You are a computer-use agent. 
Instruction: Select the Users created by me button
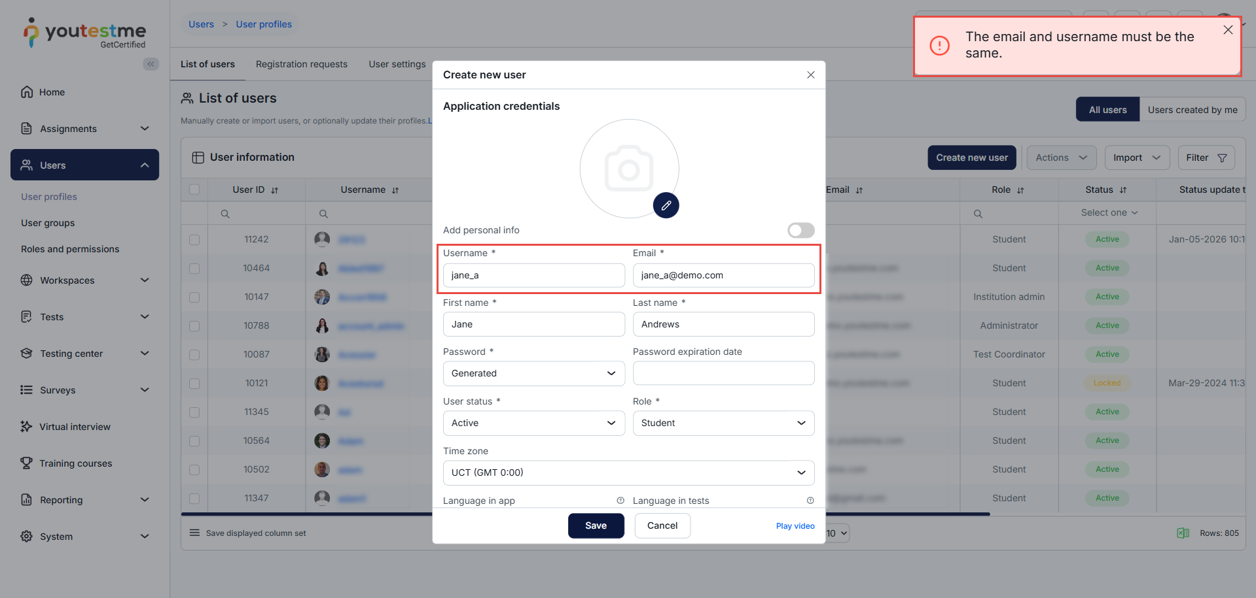pyautogui.click(x=1193, y=110)
